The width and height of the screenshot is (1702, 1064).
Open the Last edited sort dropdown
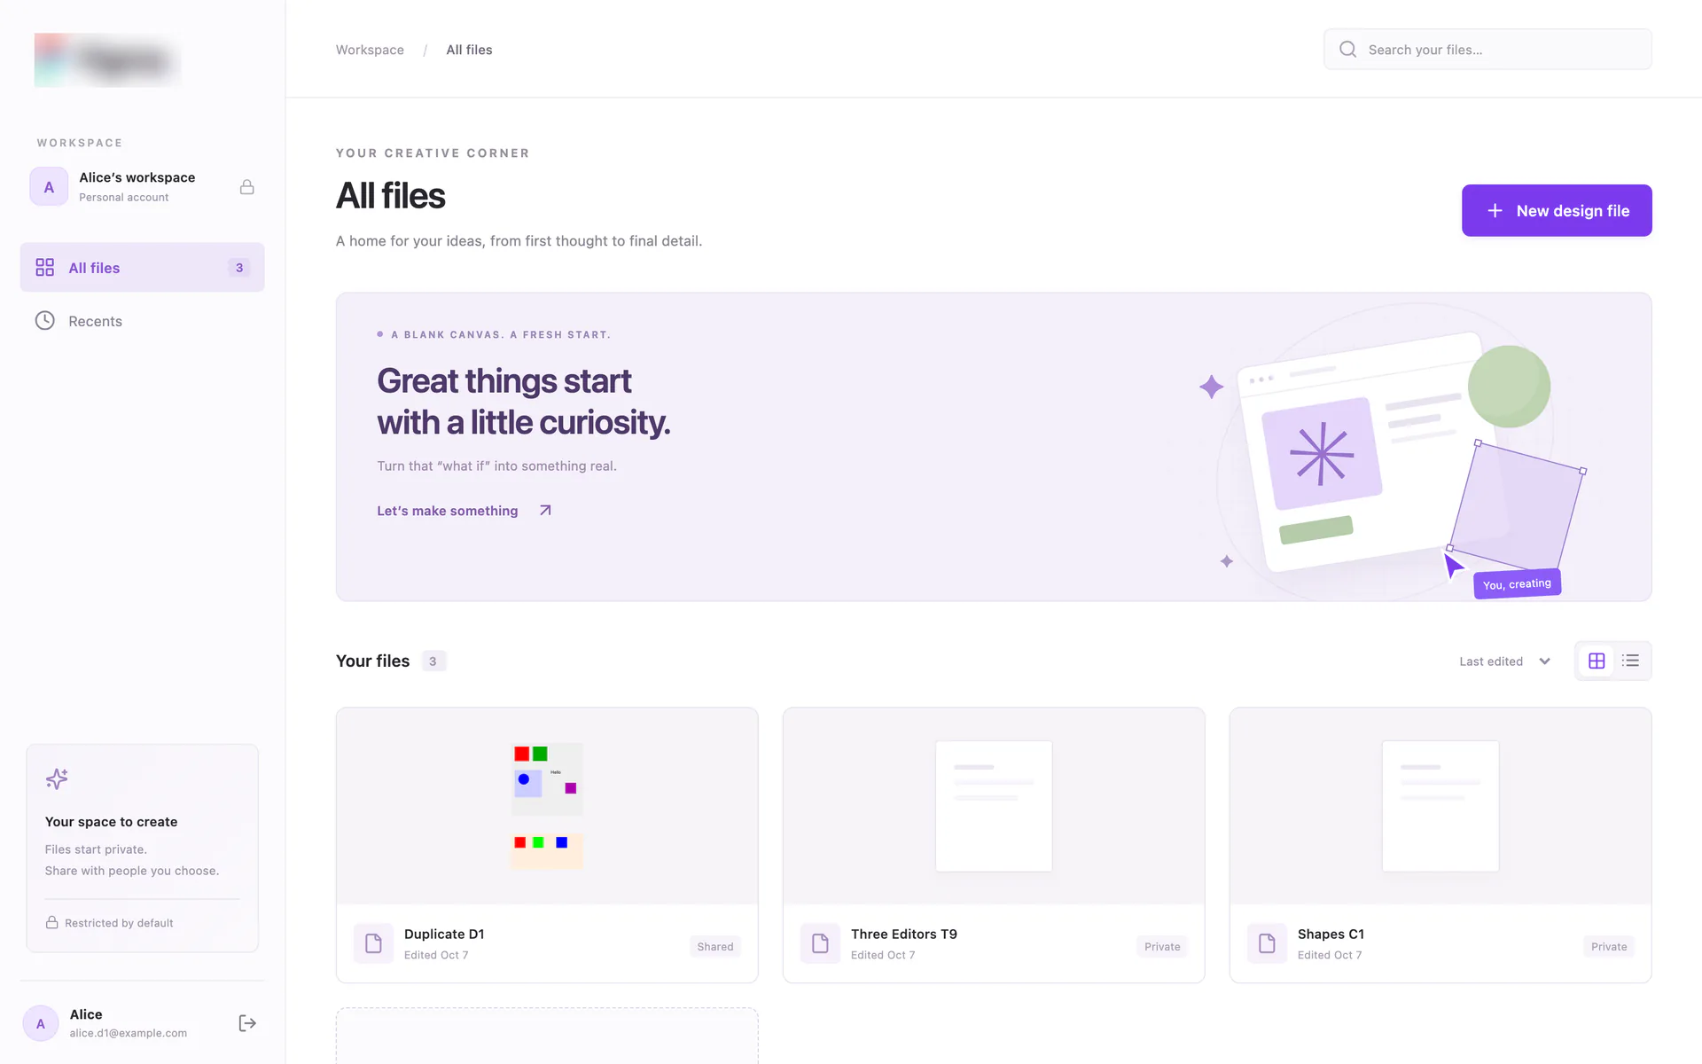pyautogui.click(x=1504, y=661)
